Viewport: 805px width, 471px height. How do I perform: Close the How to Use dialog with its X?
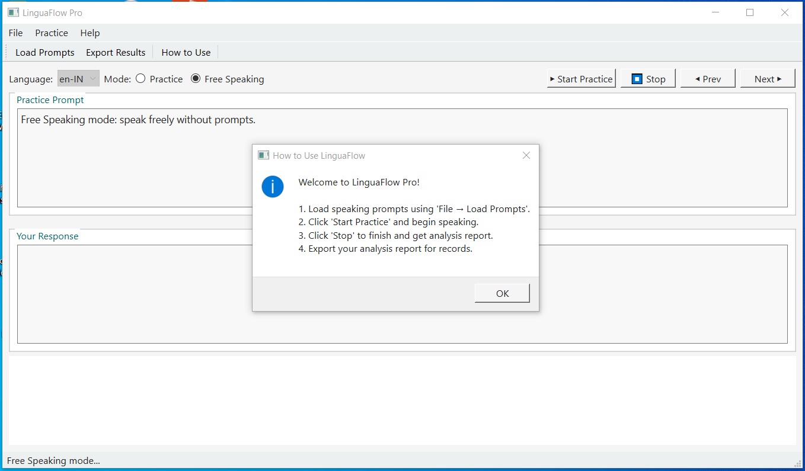[526, 155]
